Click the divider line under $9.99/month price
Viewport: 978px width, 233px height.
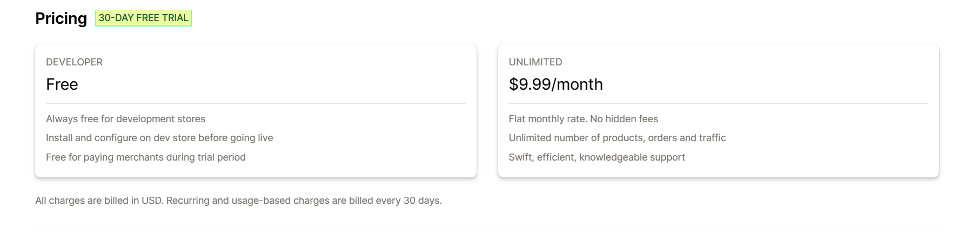[x=718, y=103]
